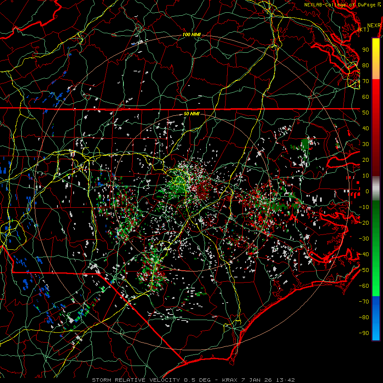
Task: Click the "0" value on velocity scale
Action: 367,191
